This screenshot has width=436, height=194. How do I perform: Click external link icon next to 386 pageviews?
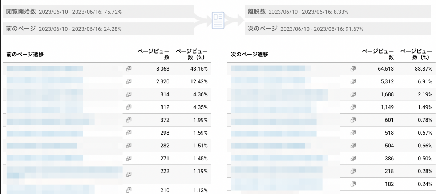tap(353, 158)
